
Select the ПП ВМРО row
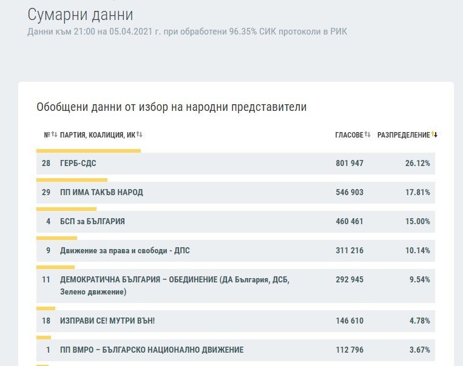click(x=235, y=350)
